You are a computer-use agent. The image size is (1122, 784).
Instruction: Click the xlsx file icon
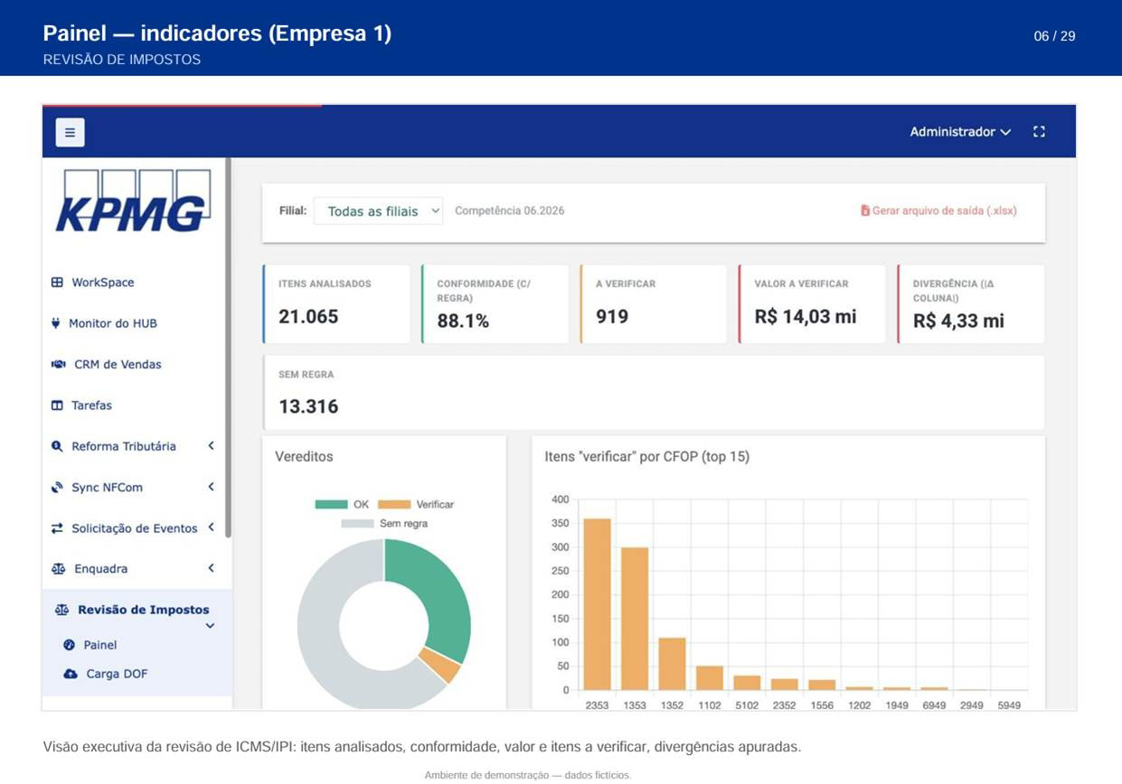pyautogui.click(x=865, y=210)
